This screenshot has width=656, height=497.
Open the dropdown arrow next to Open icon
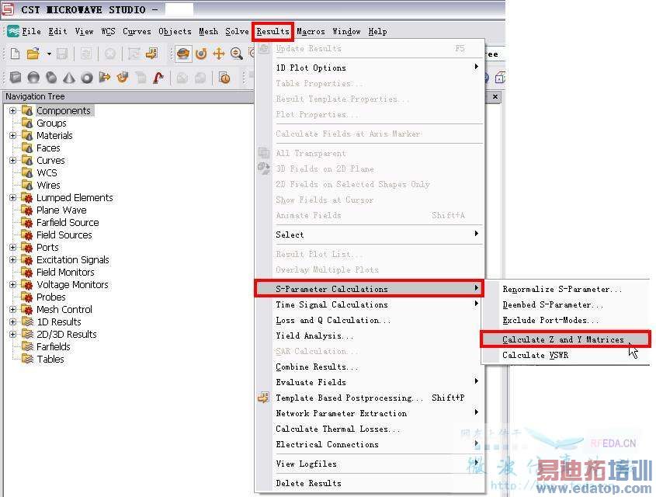(x=49, y=54)
